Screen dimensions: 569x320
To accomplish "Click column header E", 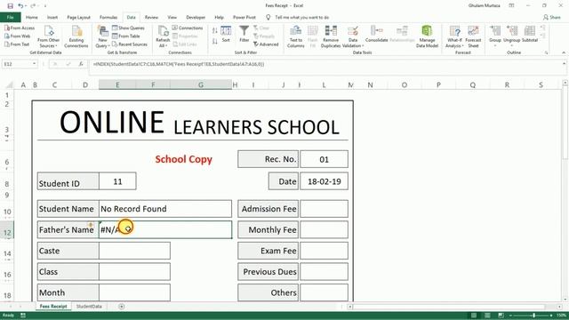I will 117,85.
